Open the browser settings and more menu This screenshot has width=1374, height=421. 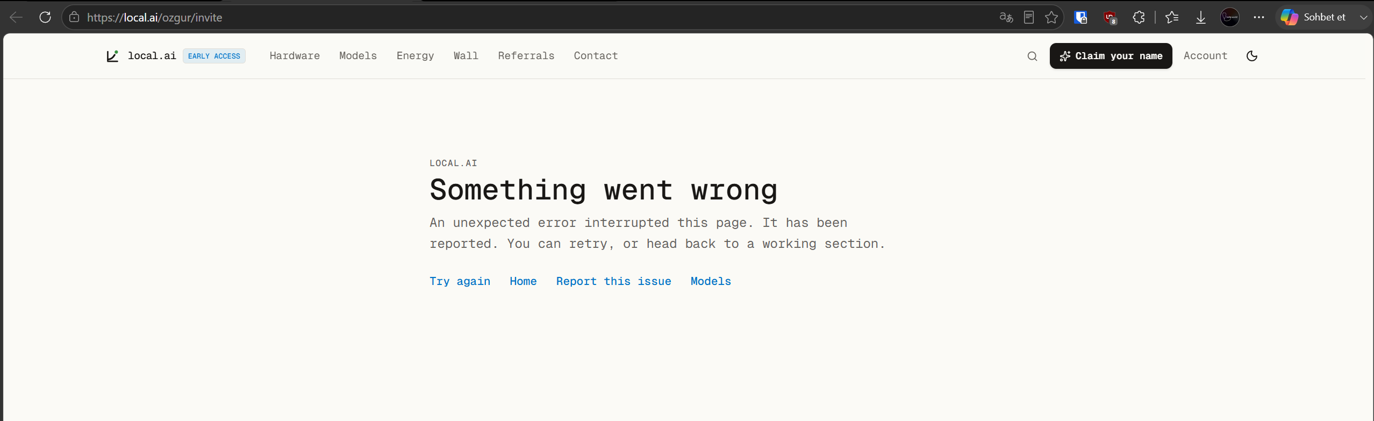tap(1259, 17)
